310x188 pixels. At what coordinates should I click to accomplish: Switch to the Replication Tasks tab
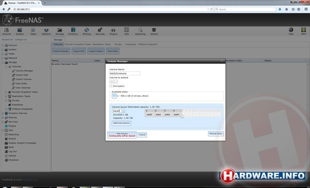102,44
